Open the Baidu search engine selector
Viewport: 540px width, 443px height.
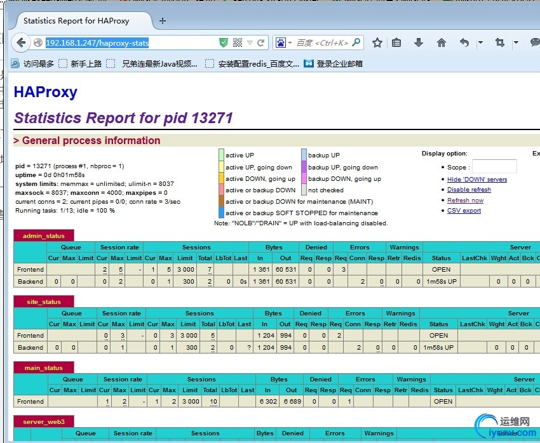coord(283,43)
